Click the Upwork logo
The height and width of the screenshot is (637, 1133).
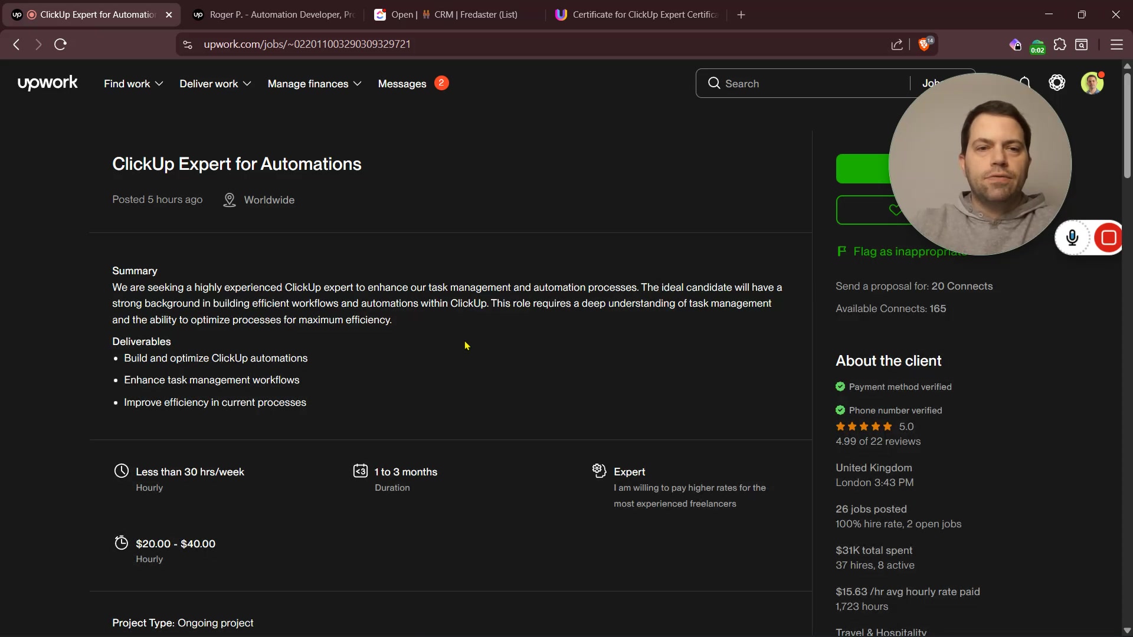click(x=47, y=83)
